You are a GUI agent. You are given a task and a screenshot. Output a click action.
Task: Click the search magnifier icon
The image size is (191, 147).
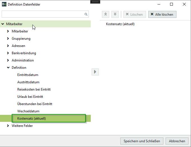pyautogui.click(x=86, y=14)
